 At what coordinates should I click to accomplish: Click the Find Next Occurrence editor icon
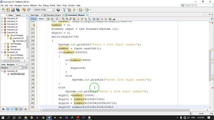click(71, 19)
